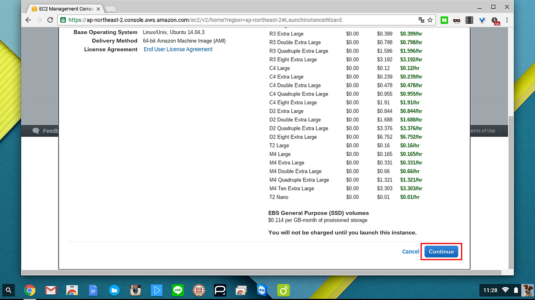
Task: Open Chrome from the shelf
Action: [x=29, y=290]
